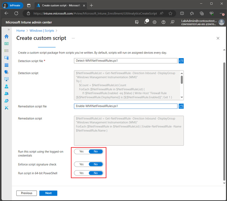This screenshot has width=227, height=201.
Task: Open Troubleshooting tools icon in sidebar
Action: coord(6,108)
